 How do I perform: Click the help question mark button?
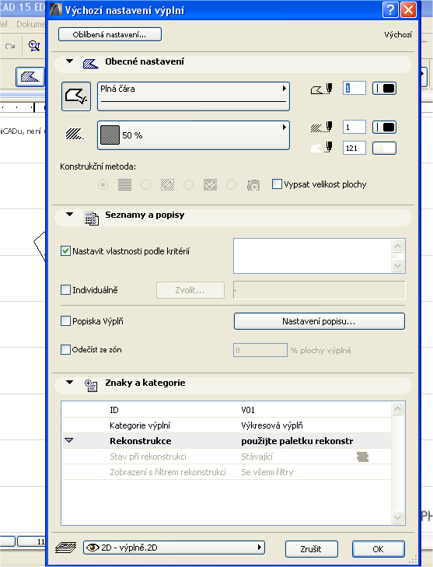(x=390, y=10)
